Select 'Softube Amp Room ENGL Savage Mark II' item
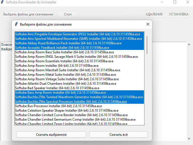The image size is (193, 145). point(79,57)
